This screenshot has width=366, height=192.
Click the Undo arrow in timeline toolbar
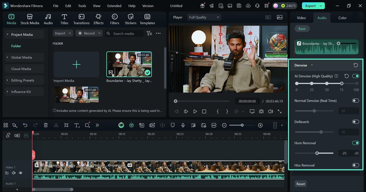(25, 125)
